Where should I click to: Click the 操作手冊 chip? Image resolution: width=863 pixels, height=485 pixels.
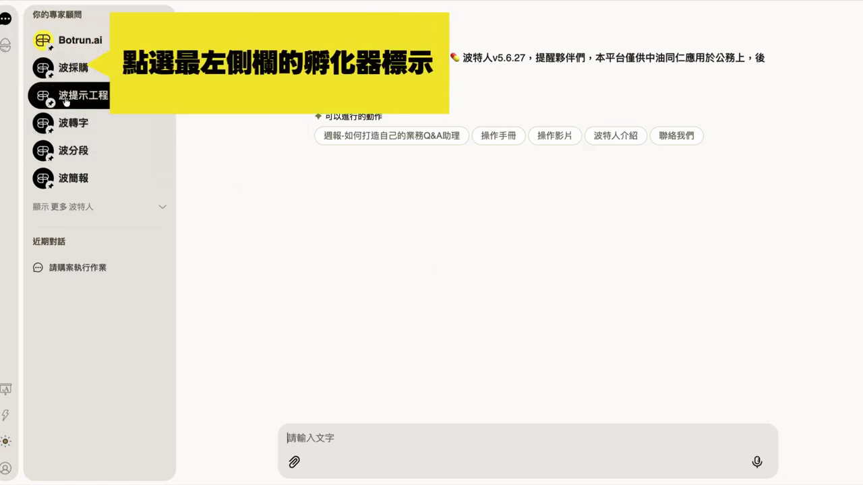tap(498, 135)
